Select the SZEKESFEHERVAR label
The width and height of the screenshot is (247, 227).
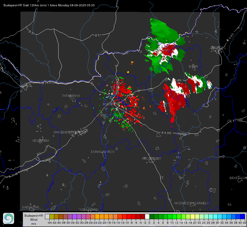71,132
